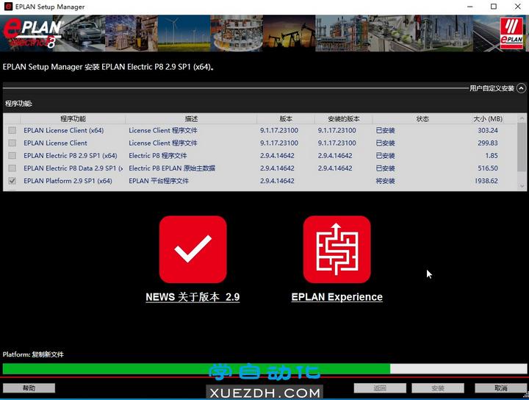Select the EPLAN License Client (x64) name
The height and width of the screenshot is (400, 529).
(63, 130)
